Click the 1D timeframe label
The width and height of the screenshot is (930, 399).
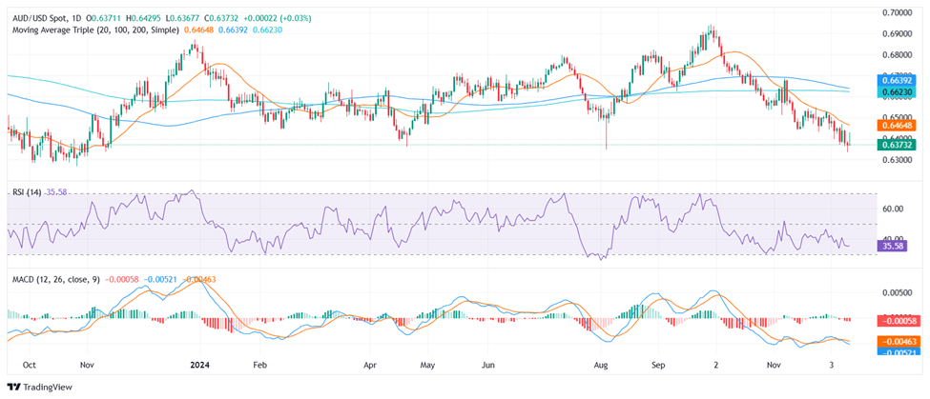point(93,18)
